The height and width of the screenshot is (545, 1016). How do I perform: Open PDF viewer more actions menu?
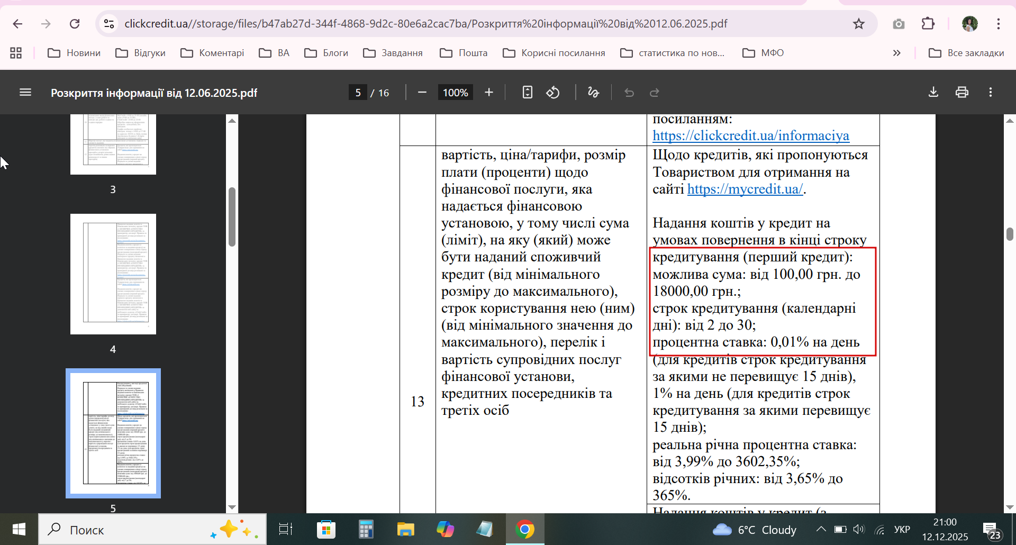point(991,93)
